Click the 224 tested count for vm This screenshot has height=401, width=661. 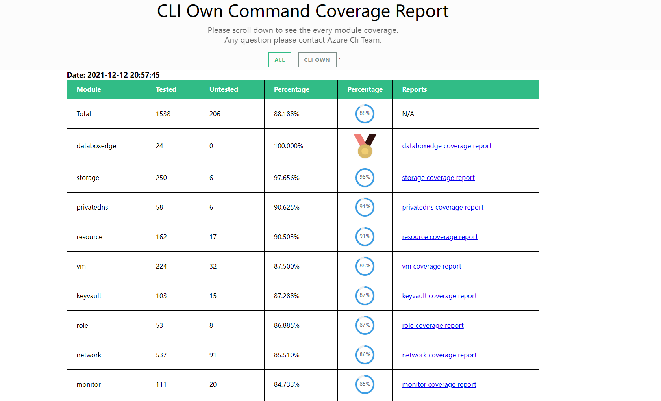click(x=161, y=266)
